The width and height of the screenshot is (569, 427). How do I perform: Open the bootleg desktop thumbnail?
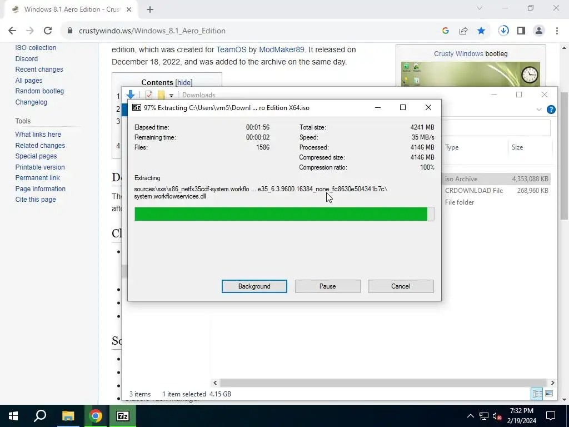470,74
